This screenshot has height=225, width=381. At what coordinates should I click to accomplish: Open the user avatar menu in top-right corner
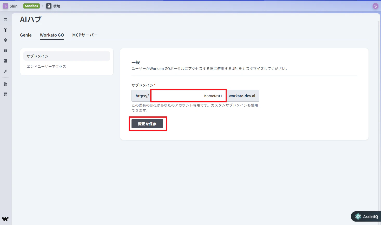(x=375, y=6)
